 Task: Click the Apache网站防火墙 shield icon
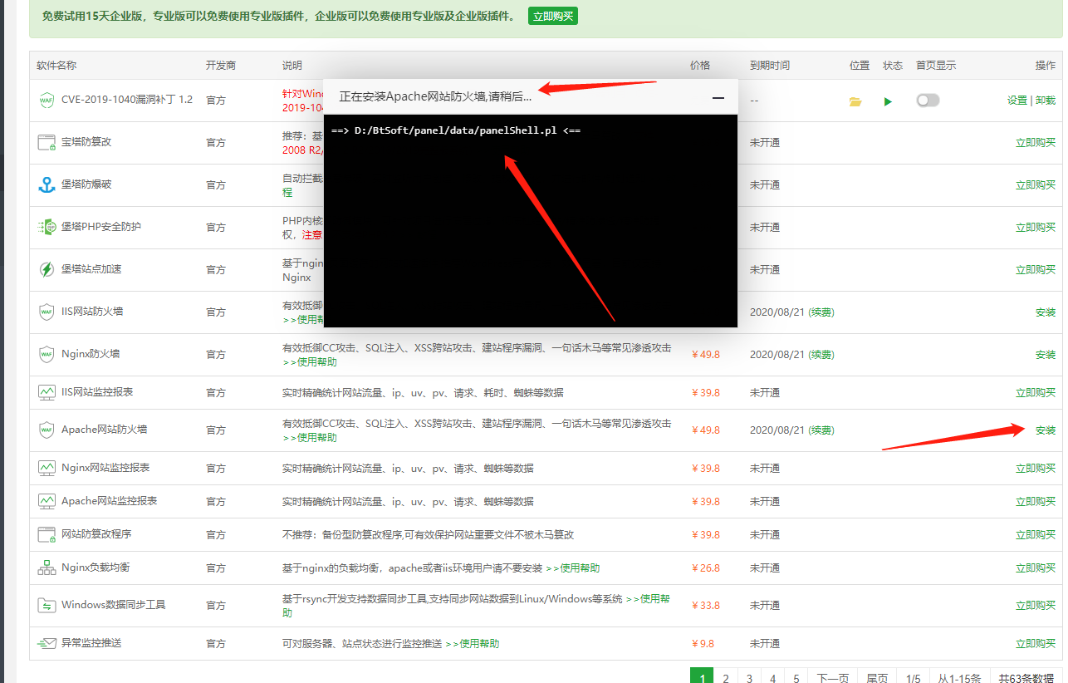click(47, 430)
